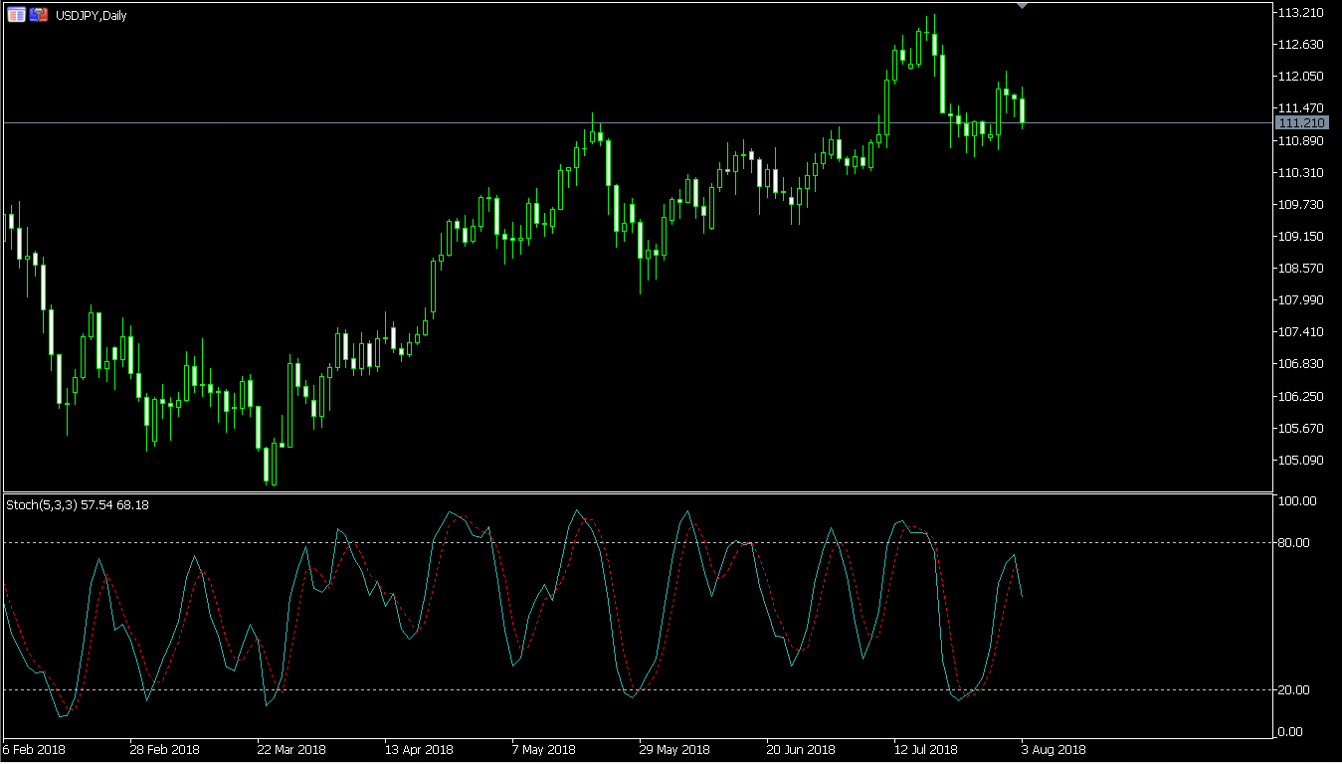Click the 13 Apr 2018 date label

click(x=419, y=750)
